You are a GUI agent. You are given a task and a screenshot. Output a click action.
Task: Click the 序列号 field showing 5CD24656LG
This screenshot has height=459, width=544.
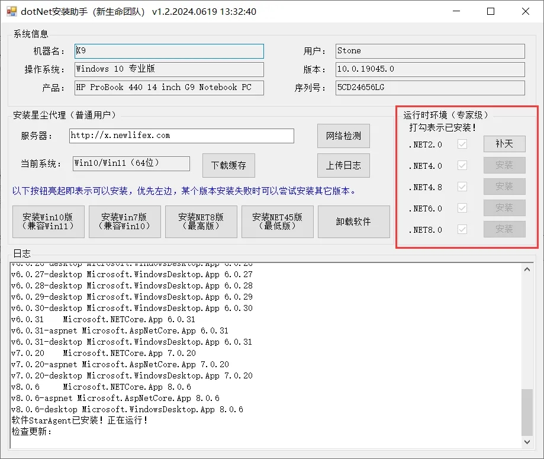click(x=430, y=88)
